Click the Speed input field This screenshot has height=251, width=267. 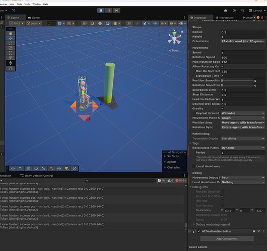click(x=243, y=53)
